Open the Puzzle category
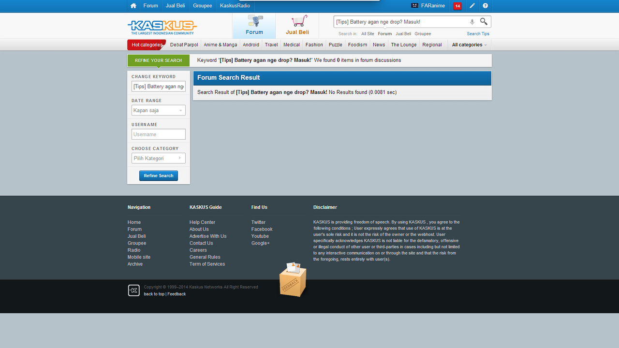The width and height of the screenshot is (619, 348). pos(336,45)
